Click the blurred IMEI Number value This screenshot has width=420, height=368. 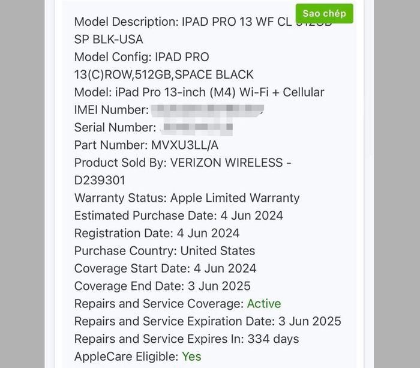pos(207,110)
